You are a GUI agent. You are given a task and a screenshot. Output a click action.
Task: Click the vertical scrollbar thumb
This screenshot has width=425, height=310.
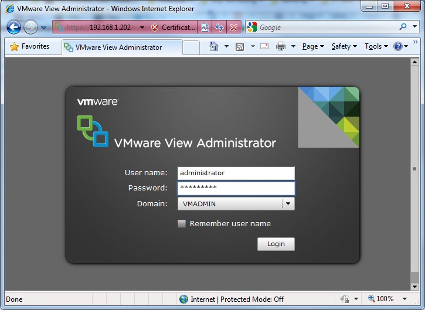[x=414, y=169]
